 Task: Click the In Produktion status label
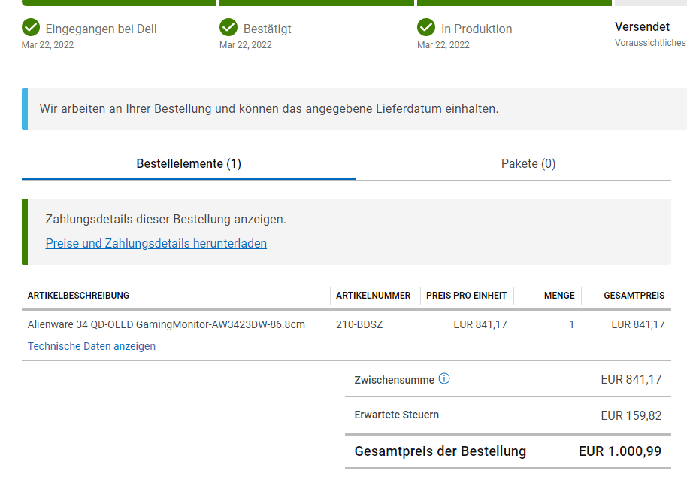point(477,29)
